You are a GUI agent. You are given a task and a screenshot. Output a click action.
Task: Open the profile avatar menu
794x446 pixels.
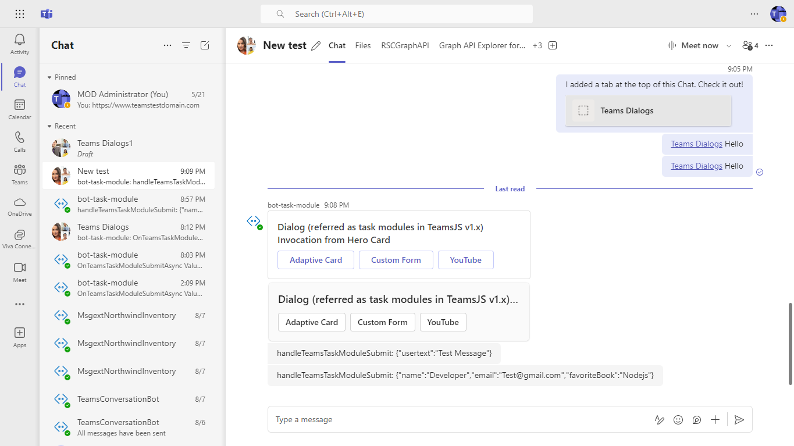point(778,14)
